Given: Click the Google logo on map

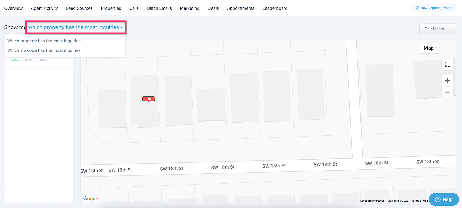Looking at the screenshot, I should point(91,198).
